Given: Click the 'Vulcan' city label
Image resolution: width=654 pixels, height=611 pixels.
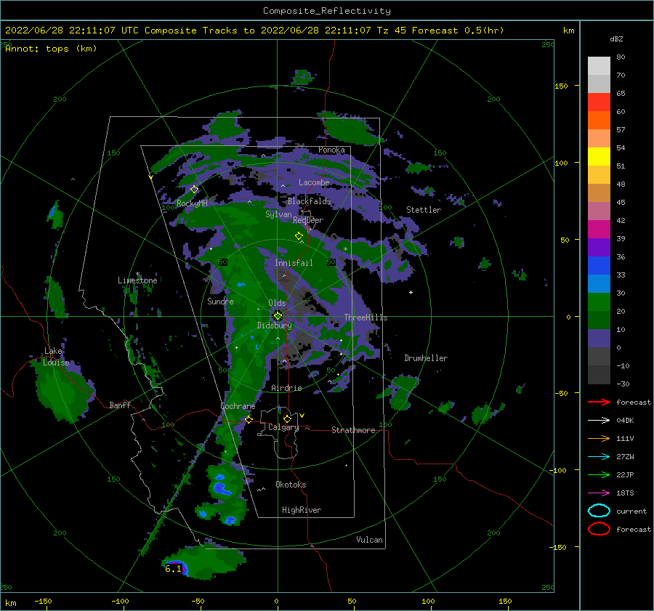Looking at the screenshot, I should [x=369, y=540].
